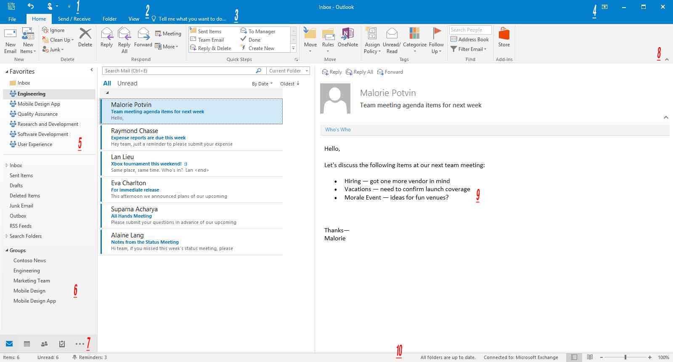The image size is (673, 362).
Task: Switch to Reading view in the status bar
Action: pyautogui.click(x=590, y=357)
